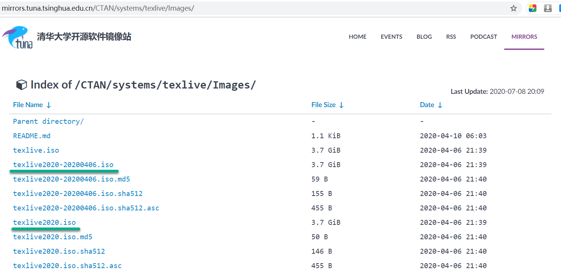Open the EVENTS menu item
561x278 pixels.
pyautogui.click(x=392, y=37)
